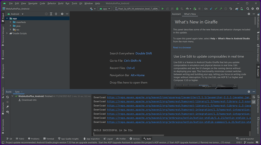Click the 'Read in a browser' link
The height and width of the screenshot is (145, 261).
click(182, 47)
